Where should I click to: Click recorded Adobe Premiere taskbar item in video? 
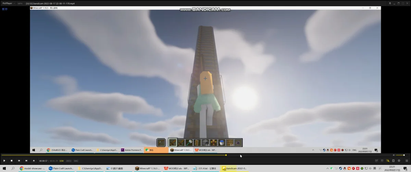point(132,150)
